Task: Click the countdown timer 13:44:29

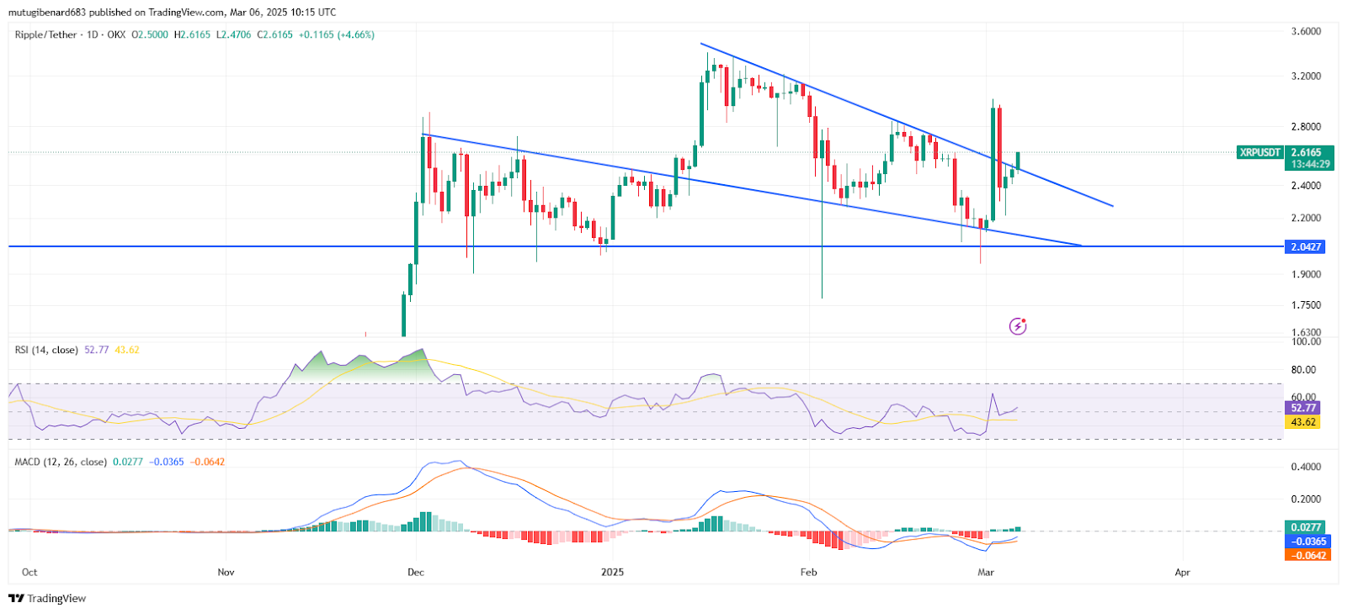Action: [x=1309, y=164]
